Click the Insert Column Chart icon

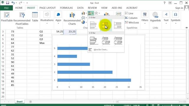coord(83,13)
